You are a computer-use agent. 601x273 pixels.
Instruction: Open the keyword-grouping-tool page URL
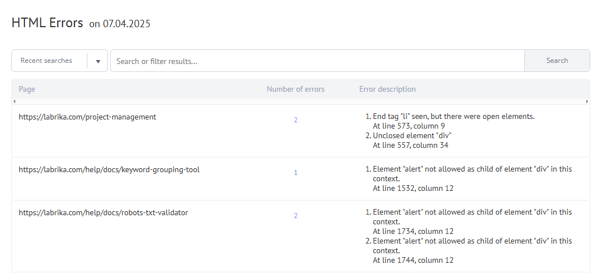(109, 169)
